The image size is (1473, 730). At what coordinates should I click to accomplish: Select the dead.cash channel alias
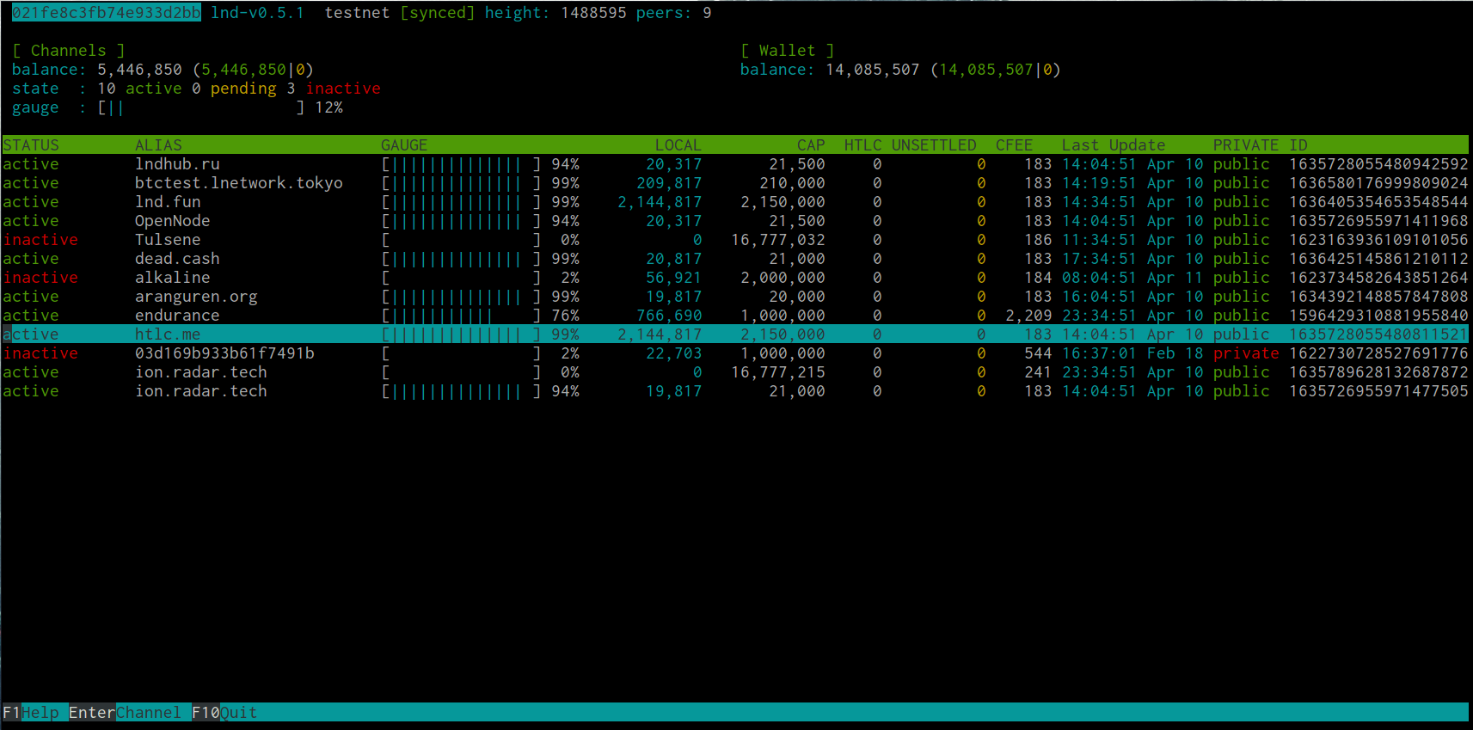tap(177, 259)
